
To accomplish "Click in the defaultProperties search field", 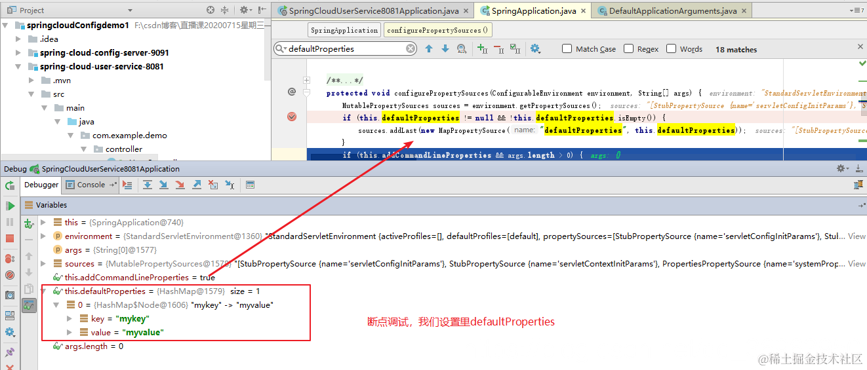I will tap(346, 48).
